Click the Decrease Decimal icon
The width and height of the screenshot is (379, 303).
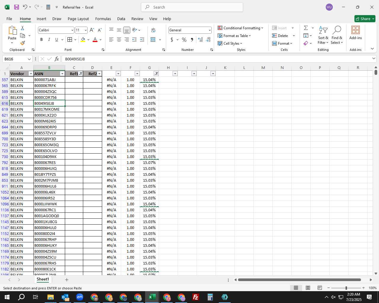click(x=208, y=40)
